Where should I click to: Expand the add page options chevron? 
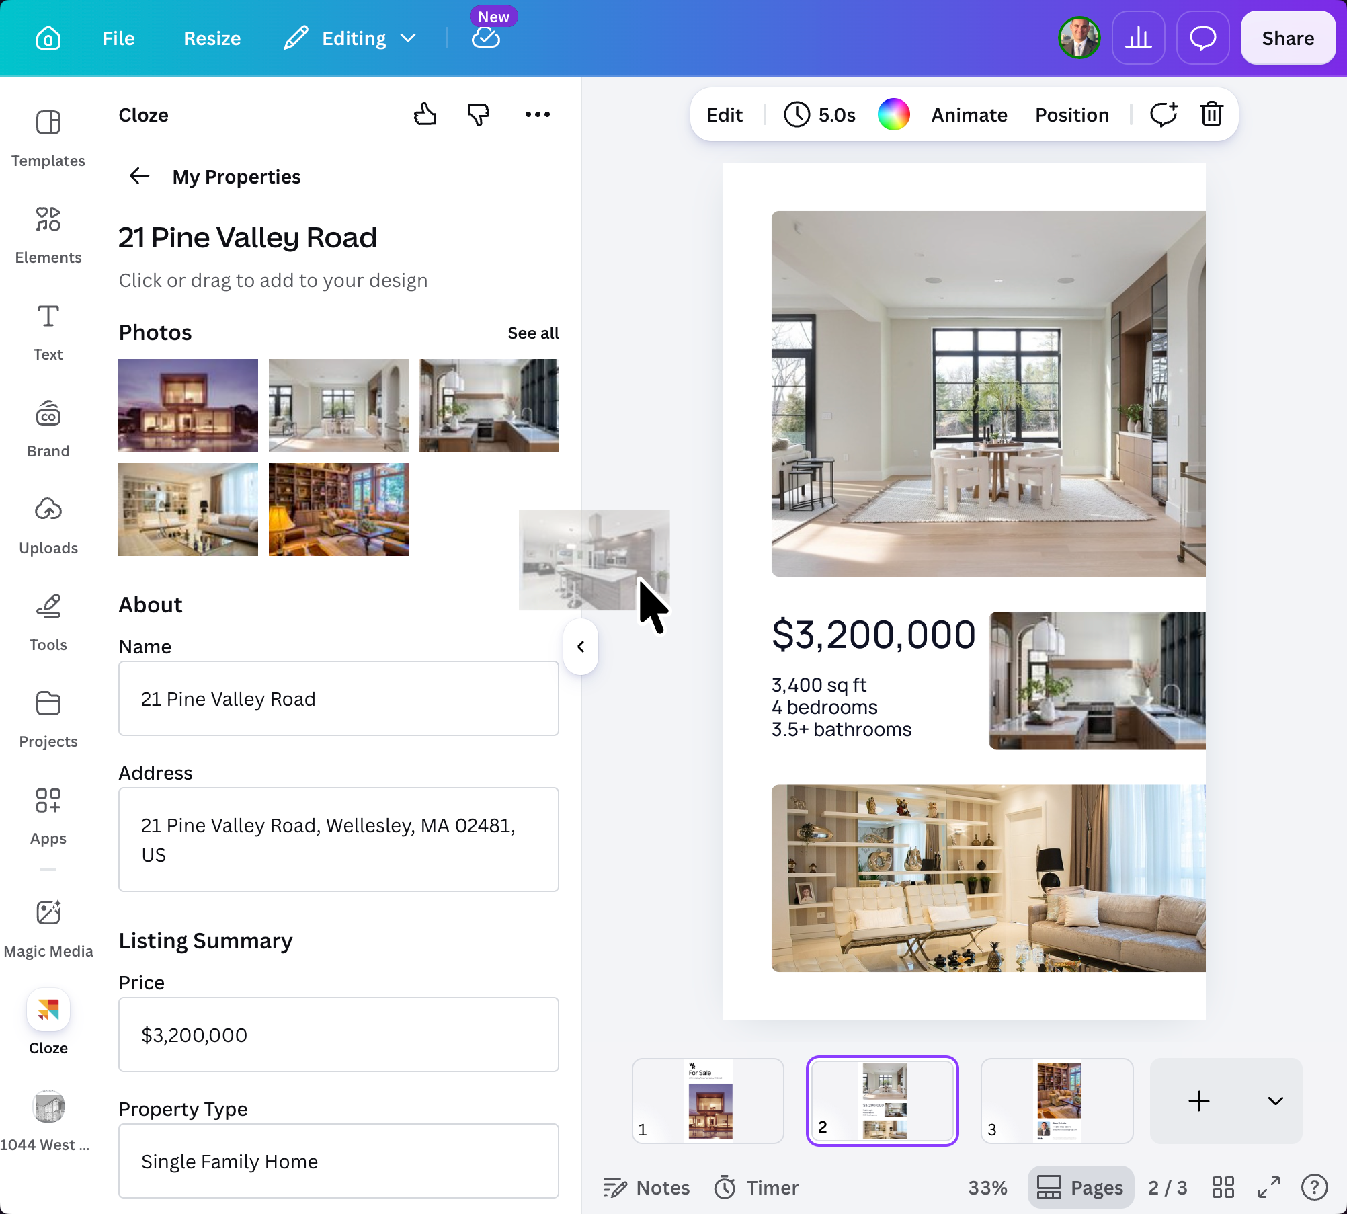(1275, 1101)
